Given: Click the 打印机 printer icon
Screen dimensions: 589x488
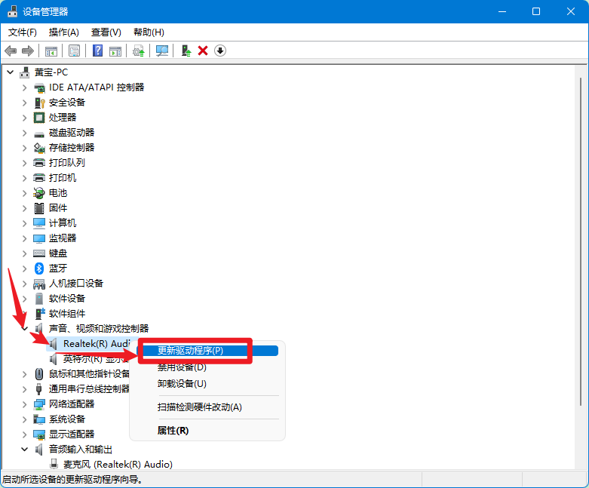Looking at the screenshot, I should (39, 178).
